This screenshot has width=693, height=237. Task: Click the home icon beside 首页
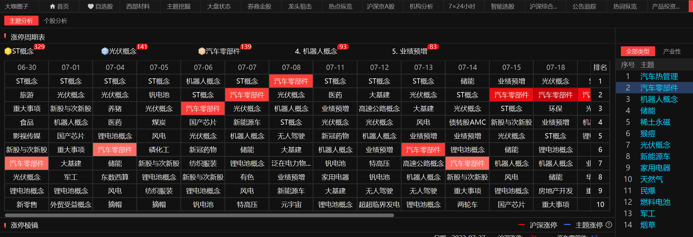click(52, 7)
